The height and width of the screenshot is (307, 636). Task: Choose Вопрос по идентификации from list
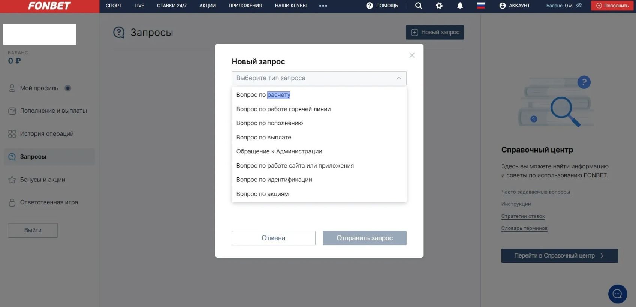pyautogui.click(x=274, y=180)
